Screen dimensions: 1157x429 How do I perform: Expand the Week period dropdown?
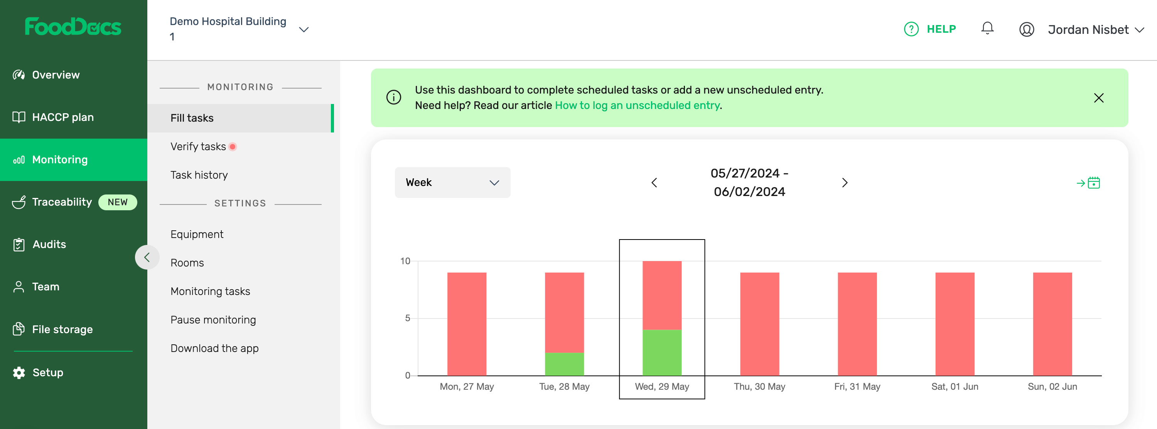(452, 183)
